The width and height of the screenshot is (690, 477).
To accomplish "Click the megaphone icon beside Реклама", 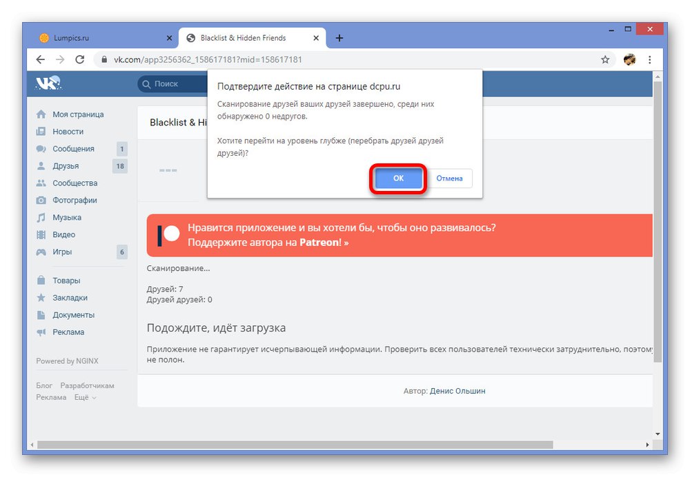I will click(41, 332).
